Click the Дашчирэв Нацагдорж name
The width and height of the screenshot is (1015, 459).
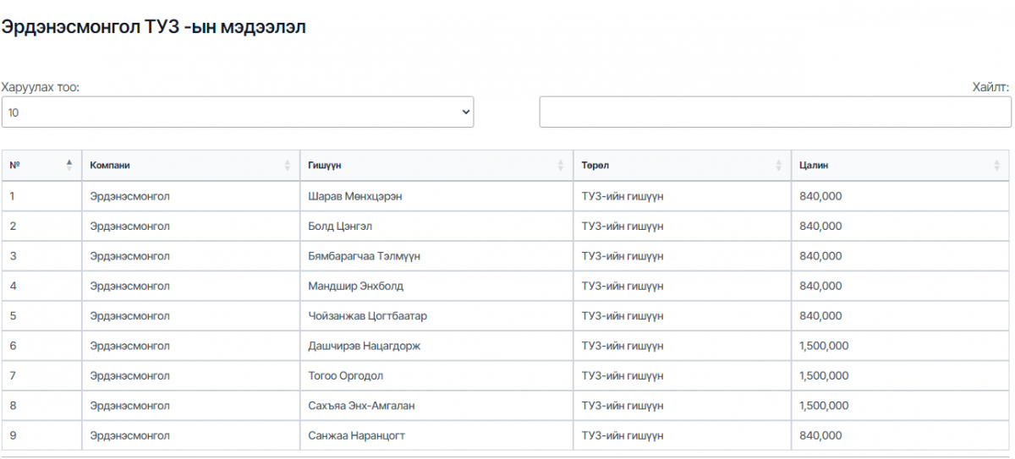tap(364, 346)
